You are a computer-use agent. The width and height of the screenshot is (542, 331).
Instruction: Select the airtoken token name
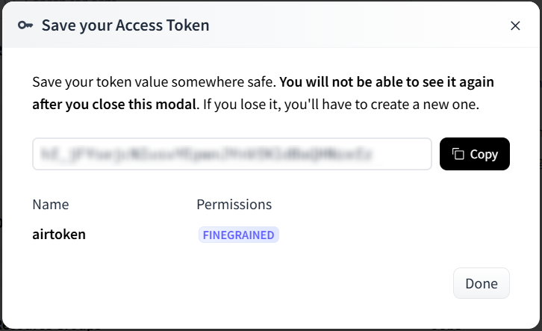(x=59, y=235)
